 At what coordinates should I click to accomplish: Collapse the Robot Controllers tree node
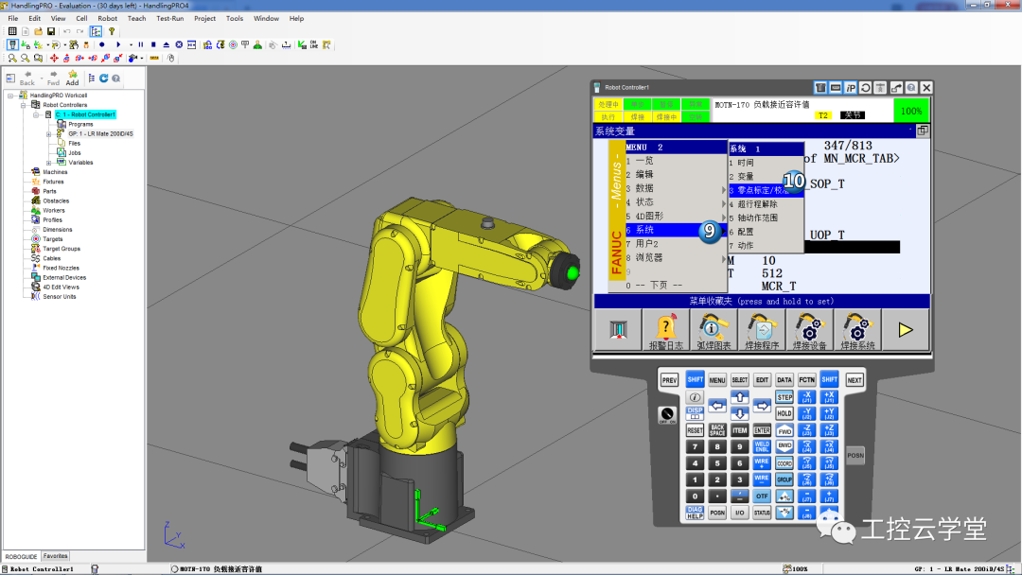[x=23, y=105]
